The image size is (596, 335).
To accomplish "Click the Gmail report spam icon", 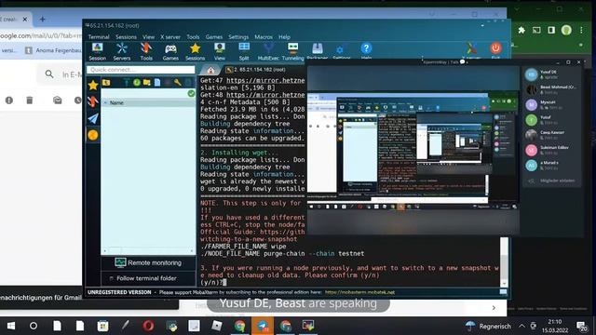I will point(9,100).
